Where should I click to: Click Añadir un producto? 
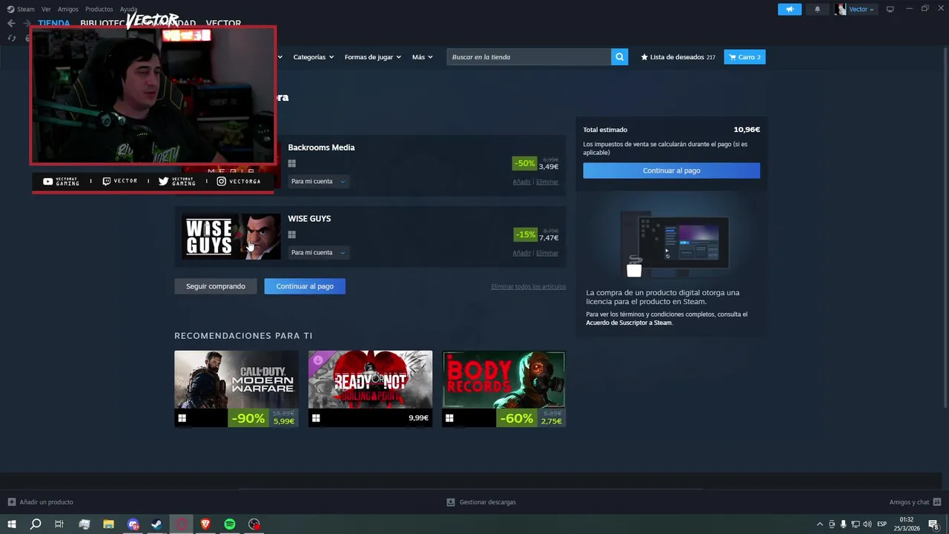(41, 502)
